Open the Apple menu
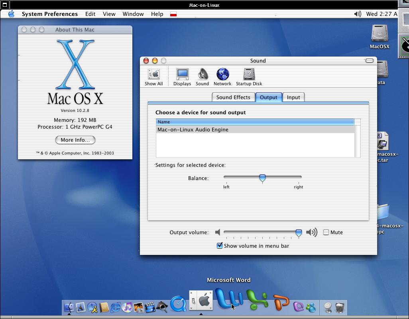 pos(11,14)
